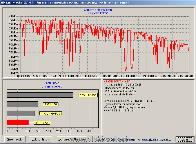The width and height of the screenshot is (196, 144).
Task: Click the SATA 150 bar label
Action: [51, 104]
